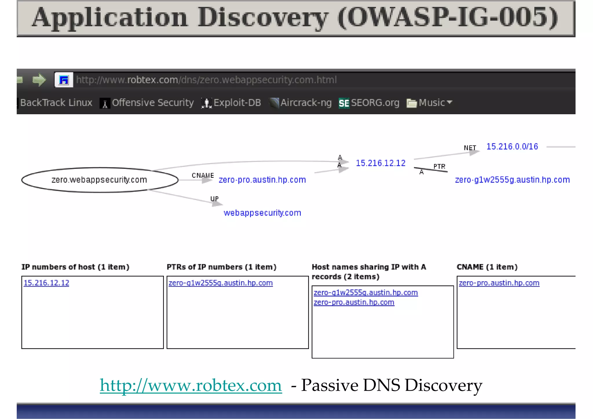The height and width of the screenshot is (419, 593).
Task: Open the BackTrack Linux bookmark
Action: (x=56, y=103)
